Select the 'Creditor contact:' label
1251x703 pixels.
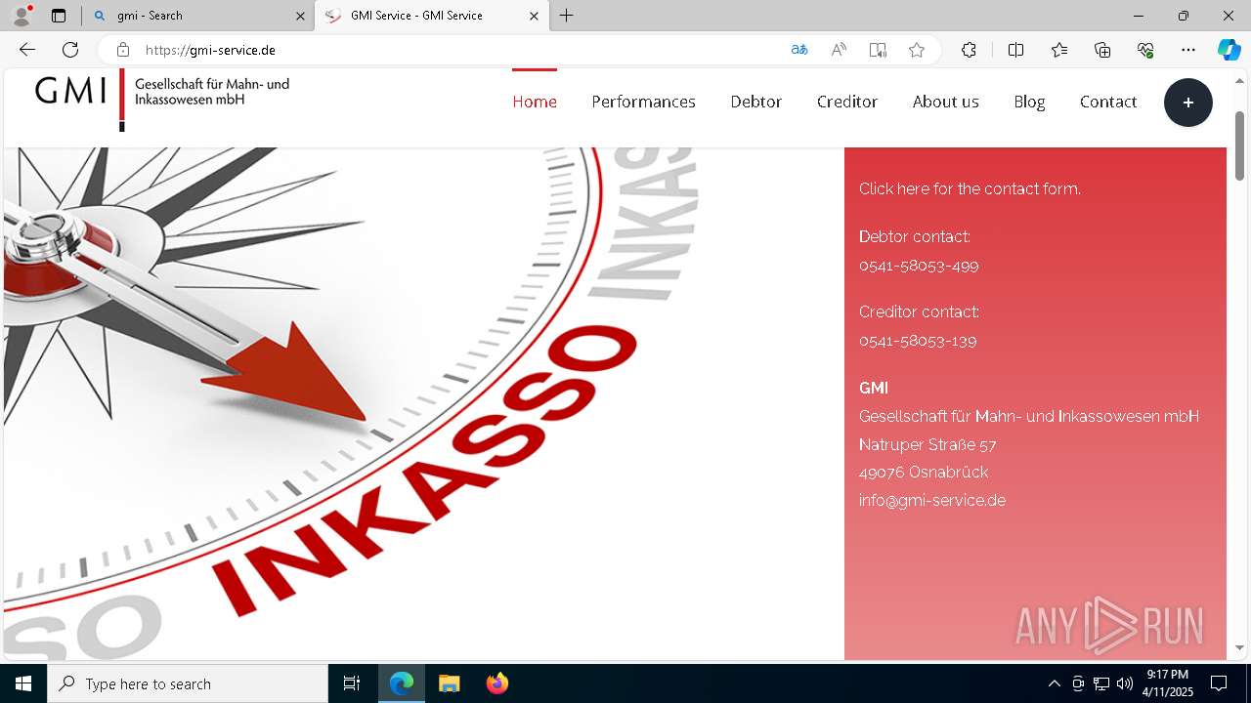(x=919, y=312)
